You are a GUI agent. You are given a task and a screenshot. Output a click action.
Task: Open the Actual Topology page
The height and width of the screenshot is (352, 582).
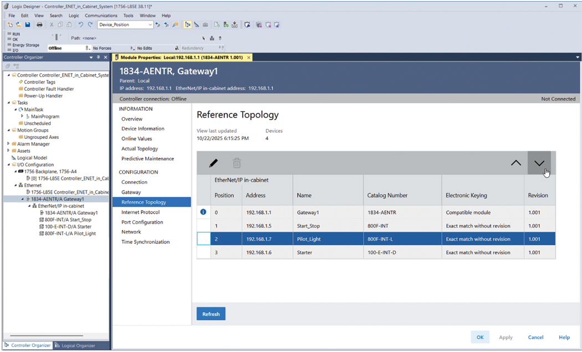coord(140,148)
